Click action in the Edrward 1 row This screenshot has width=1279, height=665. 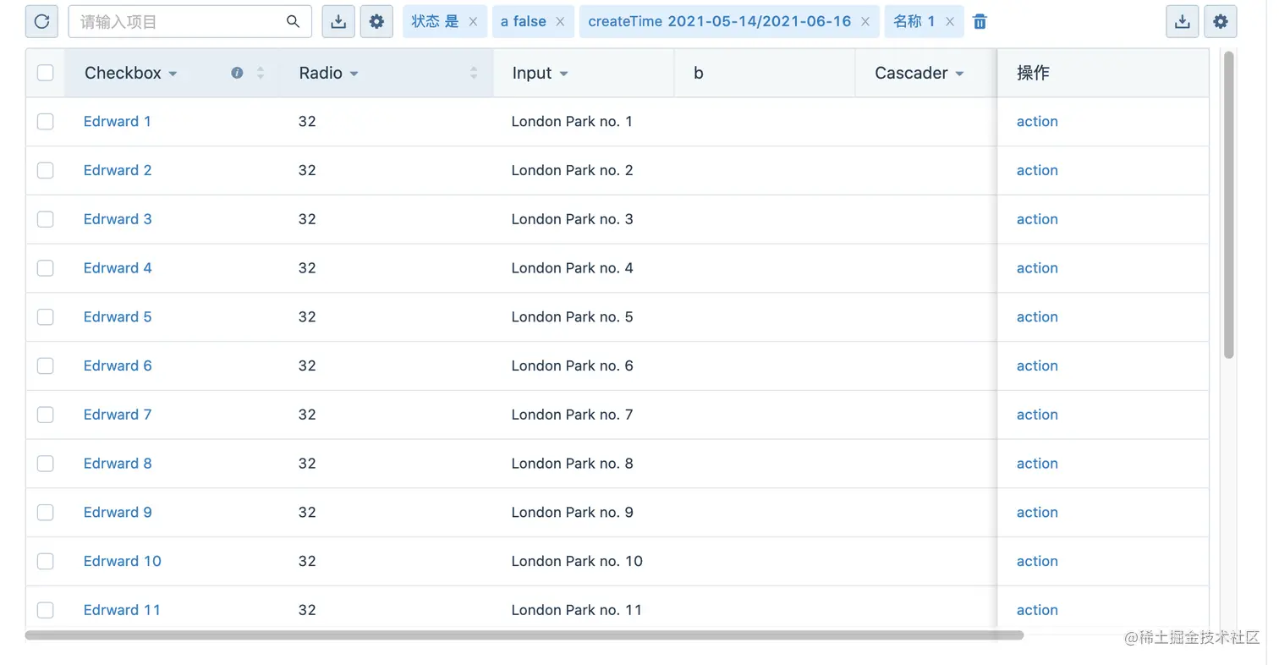pos(1037,122)
